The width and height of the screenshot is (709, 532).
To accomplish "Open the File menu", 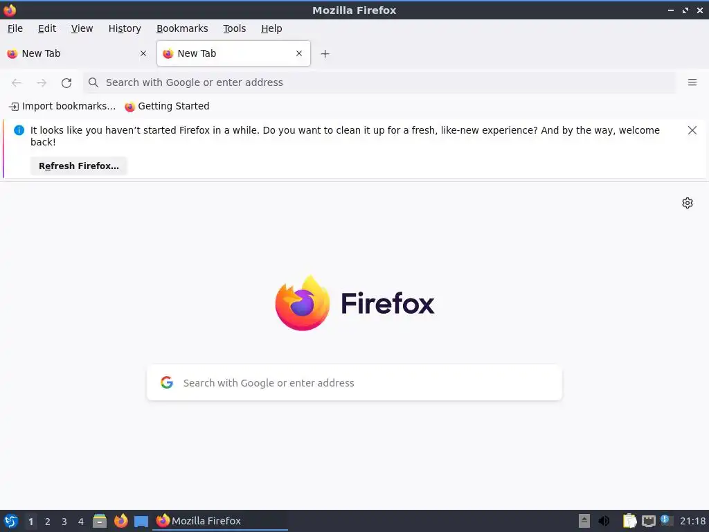I will click(15, 28).
